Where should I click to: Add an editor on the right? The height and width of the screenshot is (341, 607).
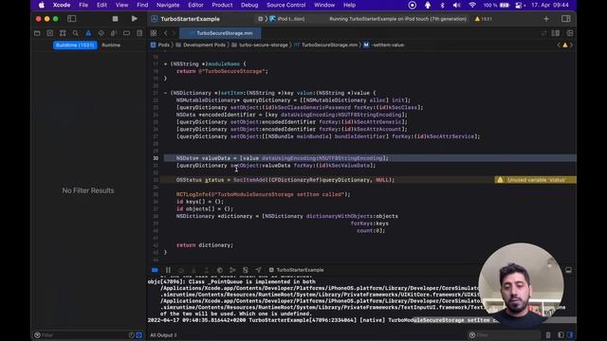tap(570, 33)
